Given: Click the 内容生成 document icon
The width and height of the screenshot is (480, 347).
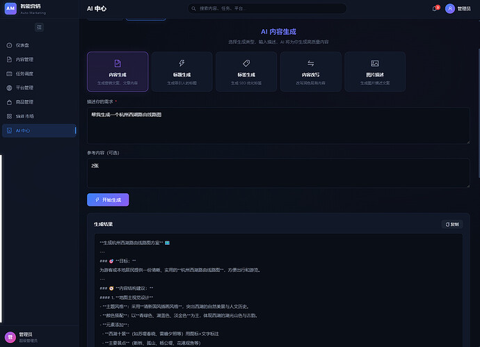Looking at the screenshot, I should (x=118, y=63).
